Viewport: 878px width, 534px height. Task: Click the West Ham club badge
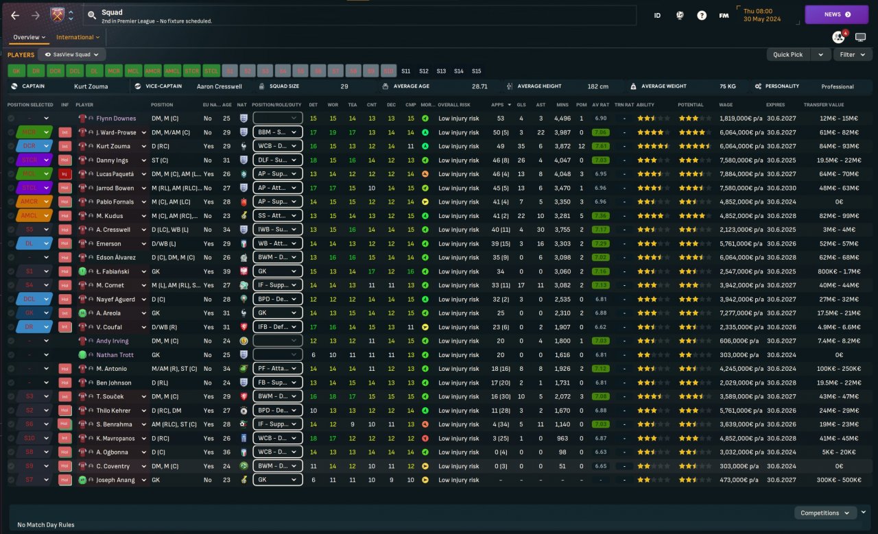point(57,14)
